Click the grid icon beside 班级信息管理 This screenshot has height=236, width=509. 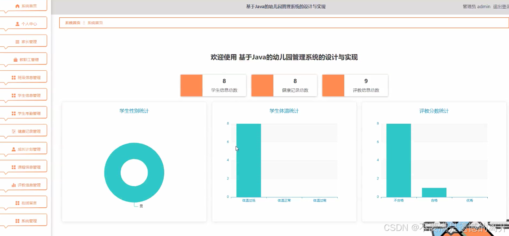(14, 78)
